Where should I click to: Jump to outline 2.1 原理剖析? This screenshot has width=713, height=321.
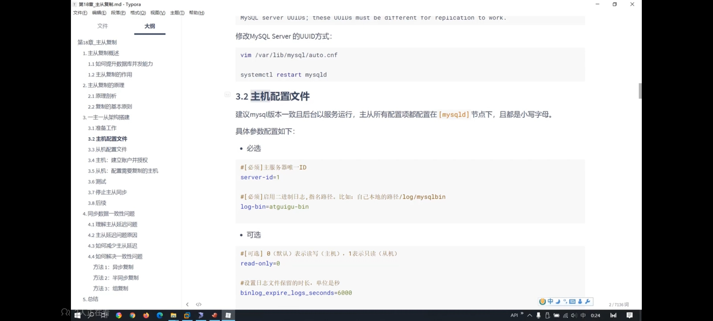tap(102, 96)
